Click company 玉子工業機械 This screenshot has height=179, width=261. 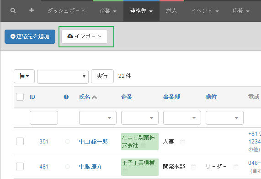pos(138,163)
